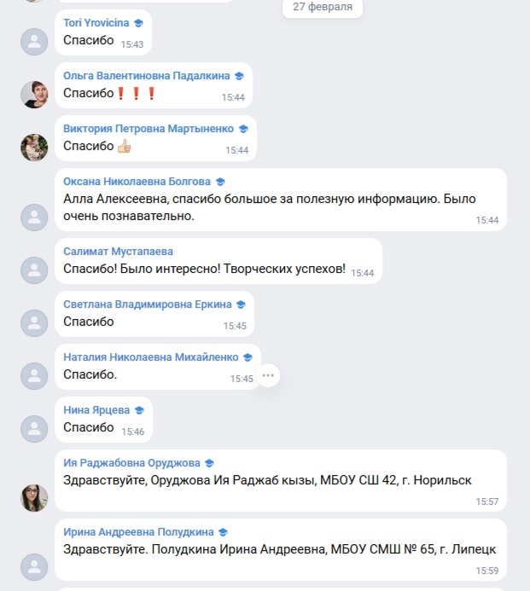The image size is (530, 591).
Task: Click badge icon beside Виктория Петровна Мартыненко
Action: tap(243, 129)
